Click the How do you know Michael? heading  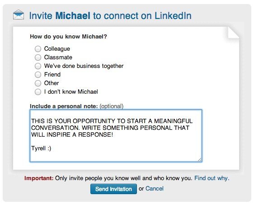(68, 37)
